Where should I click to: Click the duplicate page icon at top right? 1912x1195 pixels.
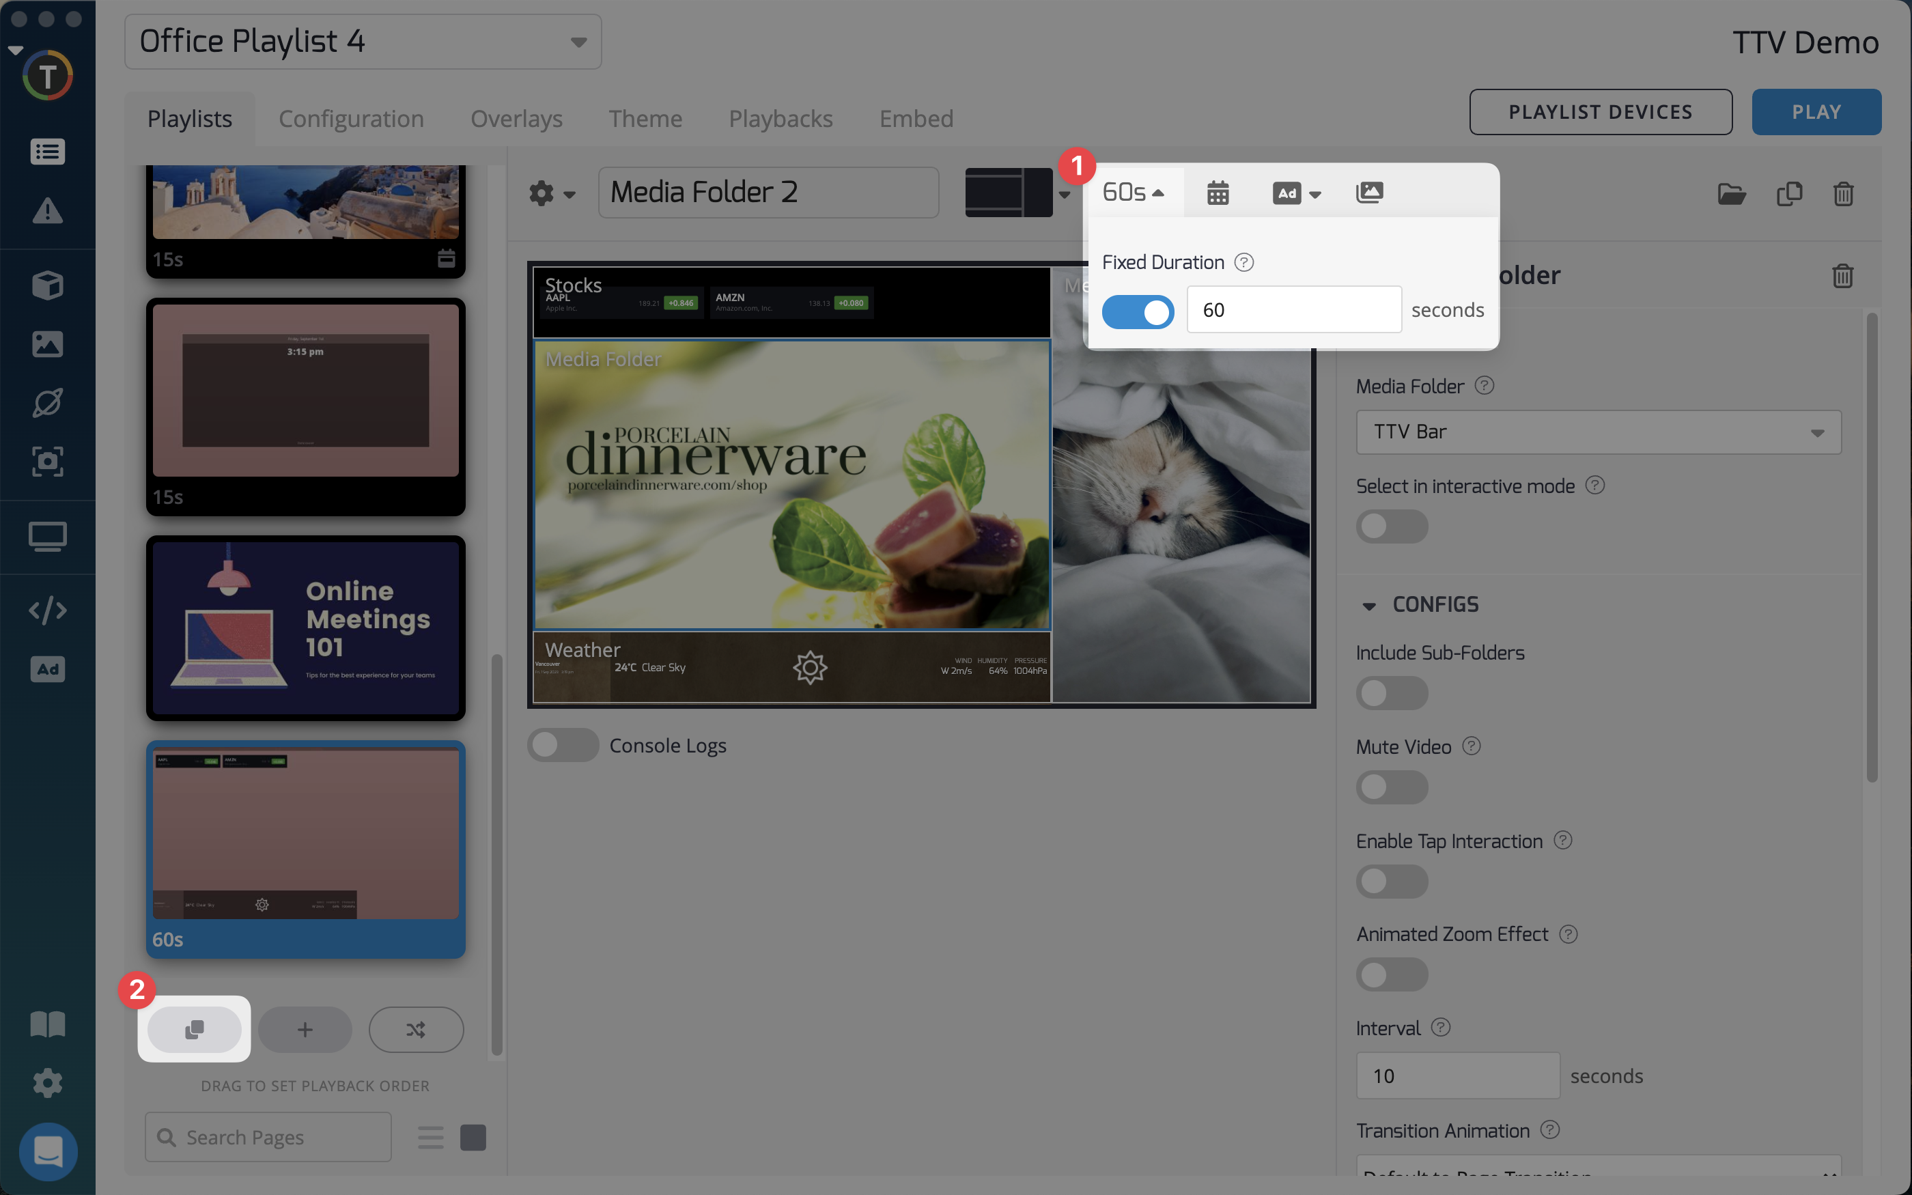pyautogui.click(x=1789, y=195)
